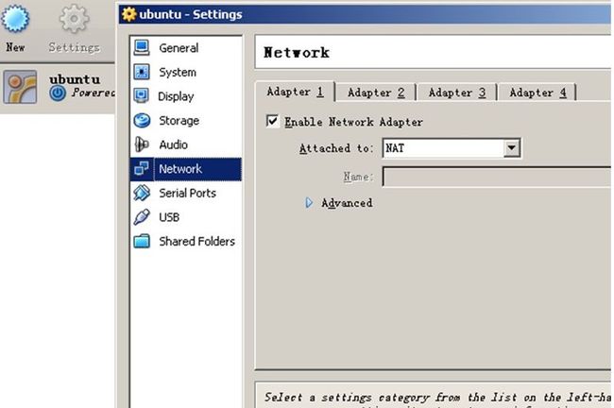
Task: Select the Display monitor icon
Action: click(x=142, y=96)
